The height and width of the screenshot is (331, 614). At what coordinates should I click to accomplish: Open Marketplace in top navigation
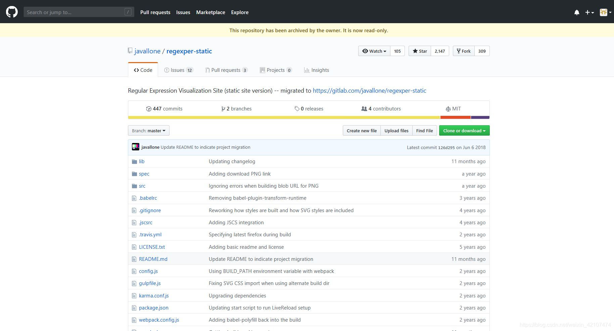[210, 12]
